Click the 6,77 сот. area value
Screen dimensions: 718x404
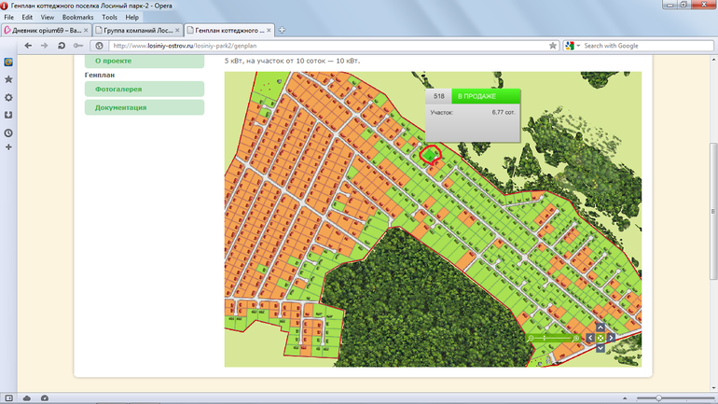[x=504, y=112]
